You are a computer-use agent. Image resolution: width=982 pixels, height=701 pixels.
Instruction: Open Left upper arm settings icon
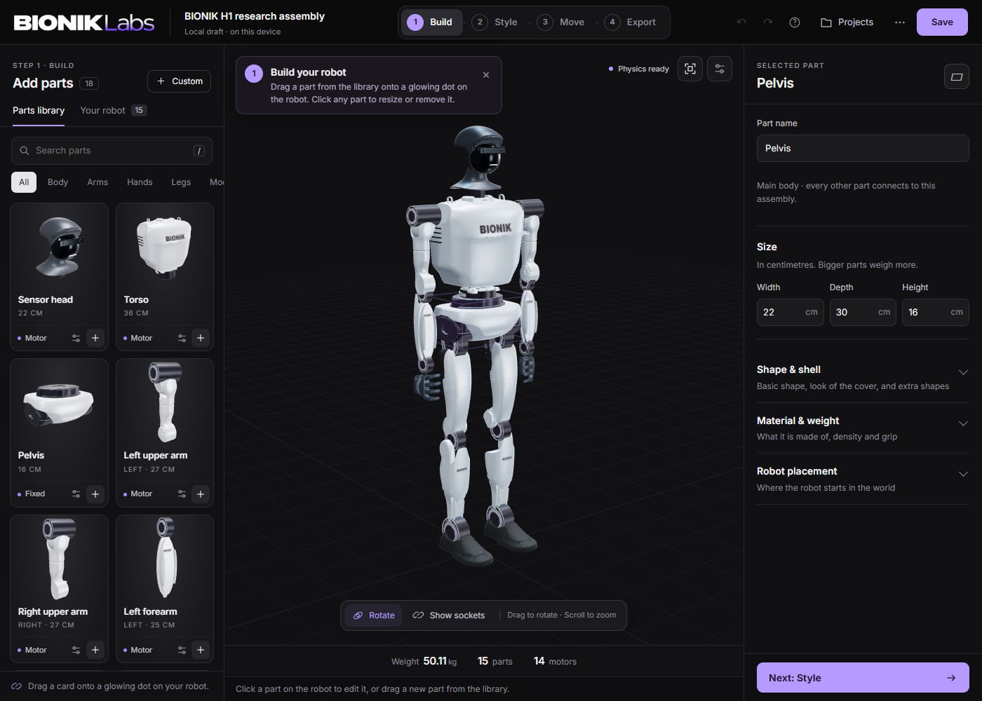click(x=182, y=494)
